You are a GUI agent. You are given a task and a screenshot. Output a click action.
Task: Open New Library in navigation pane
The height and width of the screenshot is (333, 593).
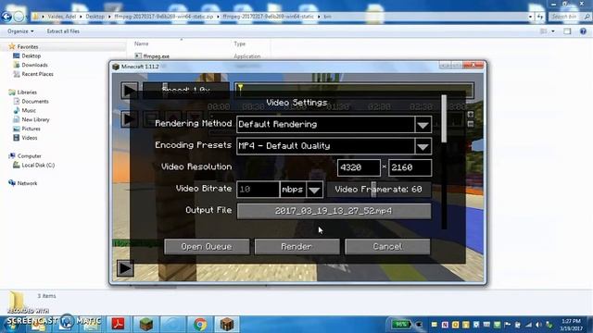click(x=35, y=119)
